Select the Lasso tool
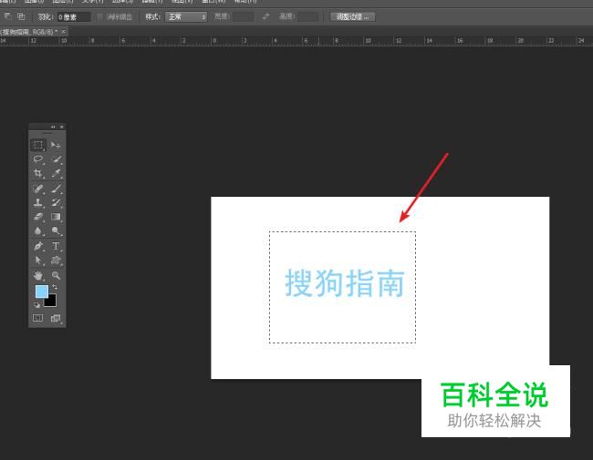The width and height of the screenshot is (593, 460). 38,159
